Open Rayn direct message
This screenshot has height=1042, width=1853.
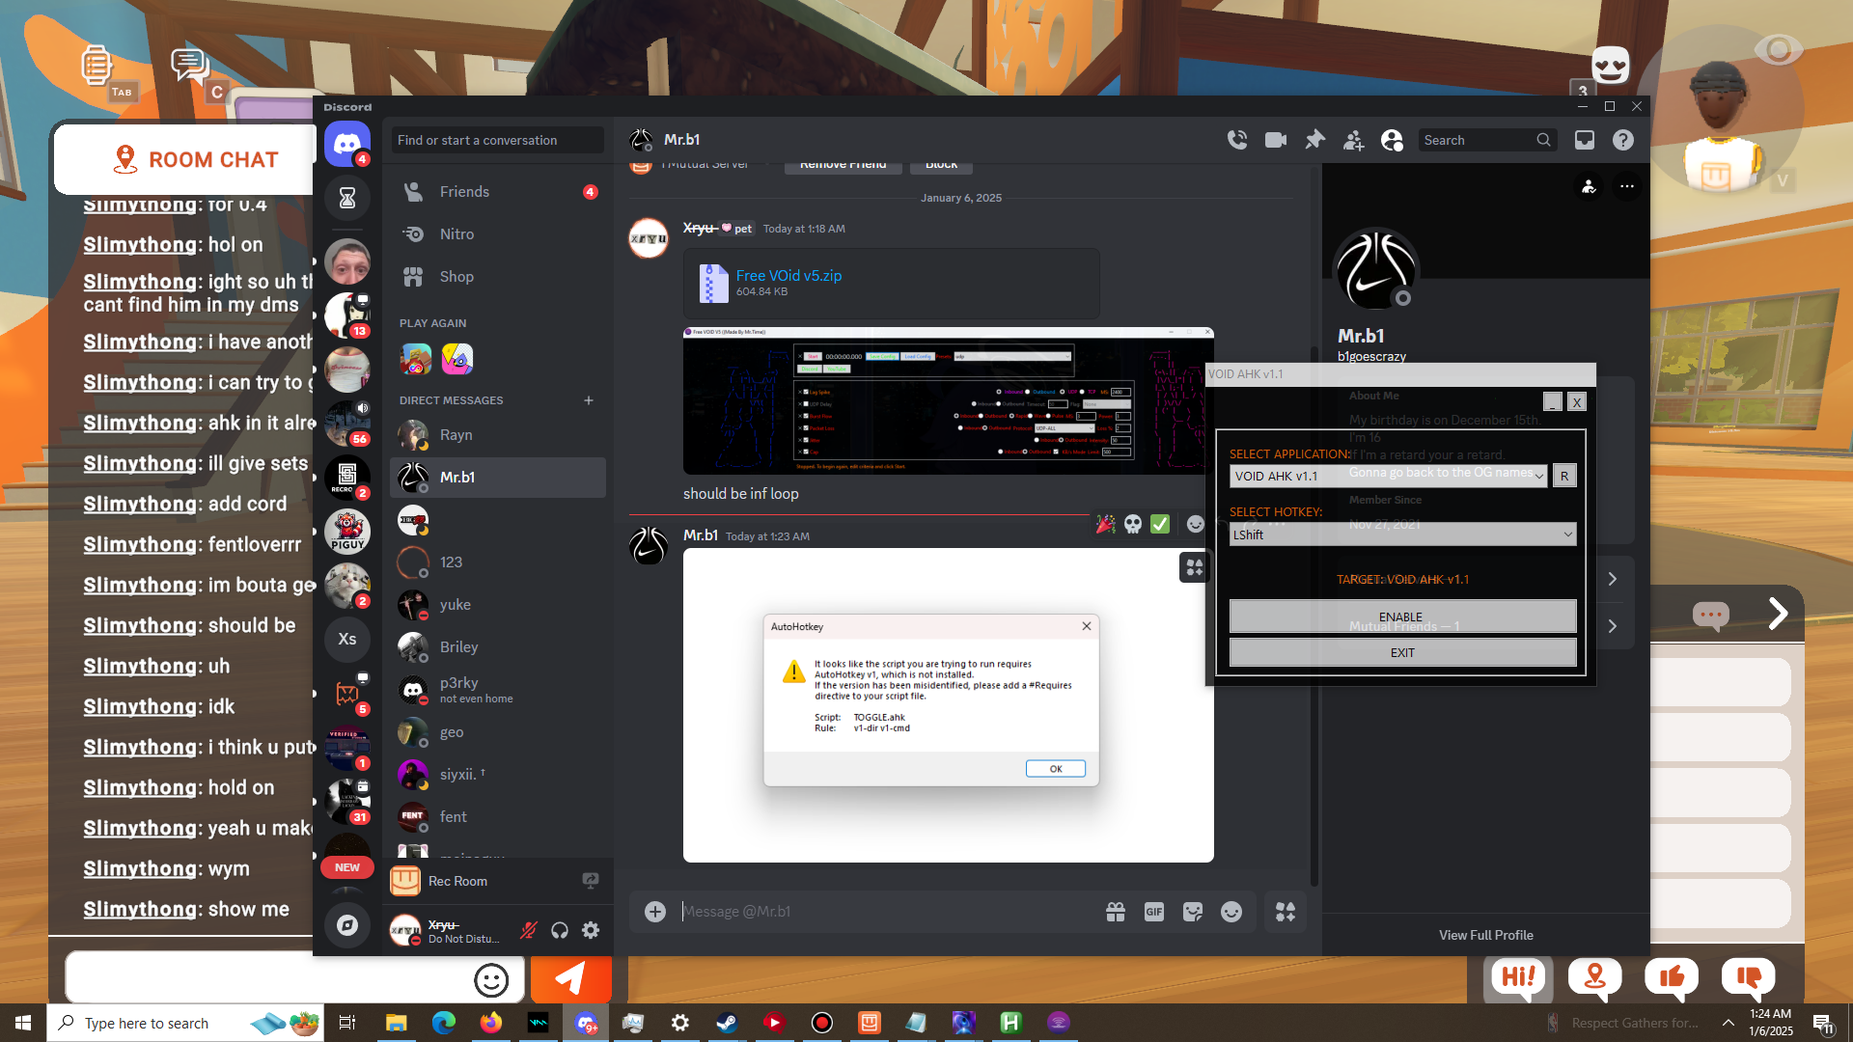456,435
